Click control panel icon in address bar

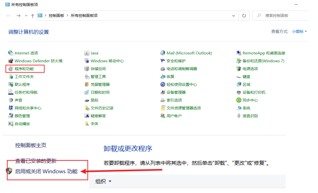click(x=40, y=15)
